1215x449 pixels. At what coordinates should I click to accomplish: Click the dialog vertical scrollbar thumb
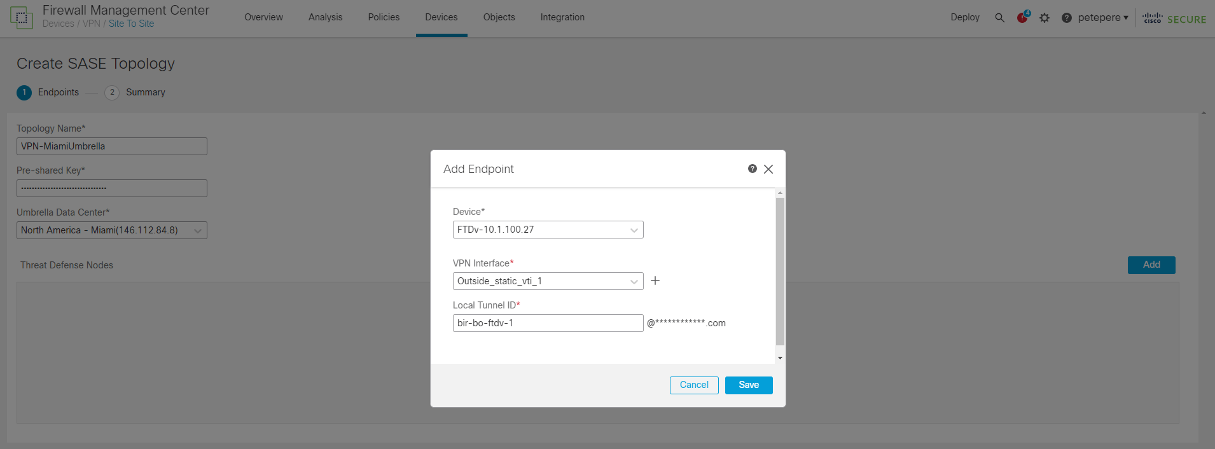pyautogui.click(x=781, y=271)
